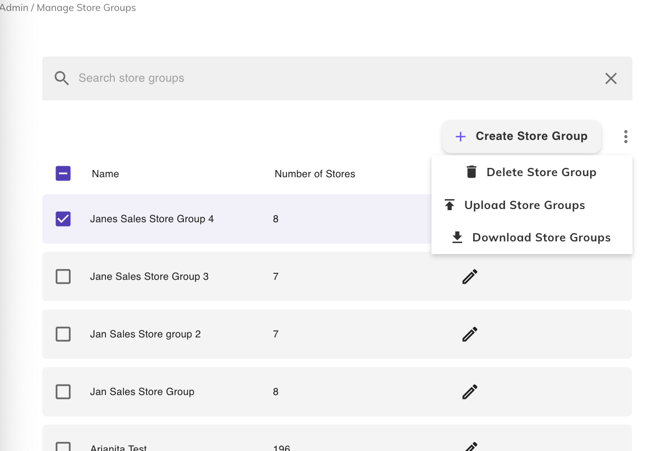
Task: Click the download arrow icon
Action: tap(457, 238)
